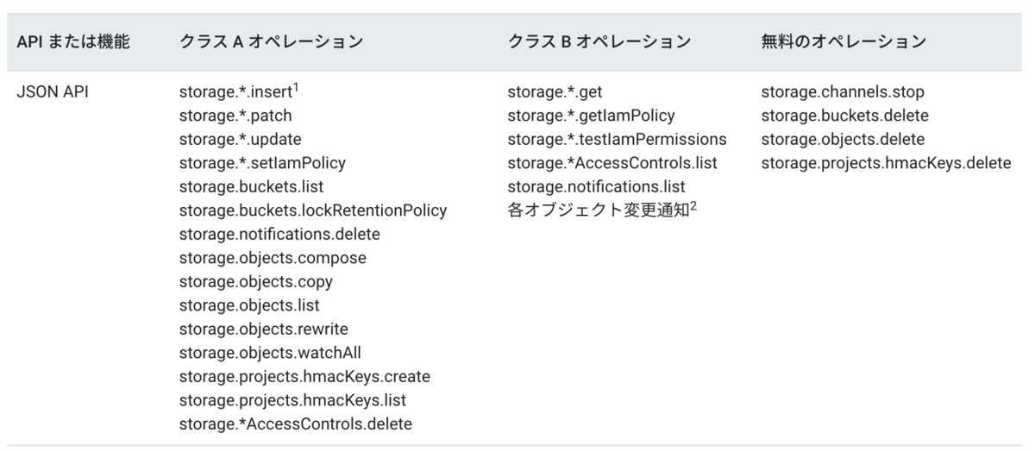This screenshot has height=452, width=1035.
Task: Click the クラス A オペレーション column header
Action: [x=272, y=41]
